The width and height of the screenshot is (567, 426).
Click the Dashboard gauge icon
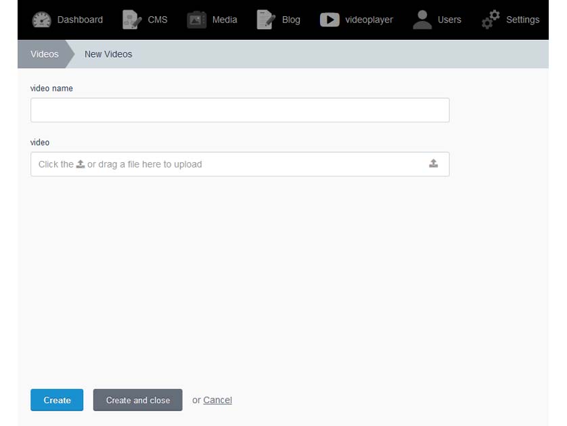point(41,20)
